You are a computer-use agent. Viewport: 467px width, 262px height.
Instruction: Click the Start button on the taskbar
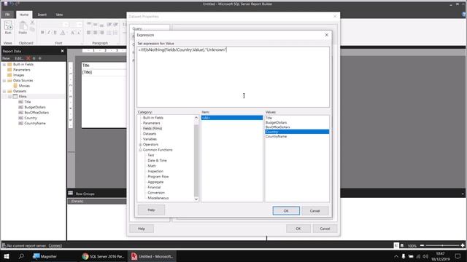point(7,256)
